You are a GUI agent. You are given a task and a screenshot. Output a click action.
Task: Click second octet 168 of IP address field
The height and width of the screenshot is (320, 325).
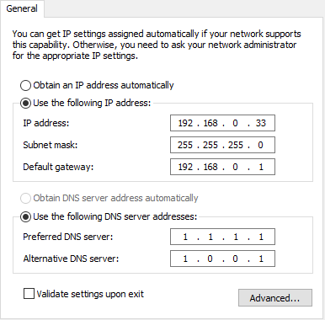[210, 123]
